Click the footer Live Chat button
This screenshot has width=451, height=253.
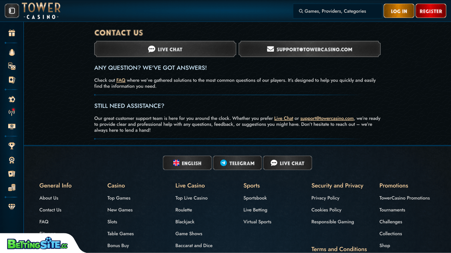pyautogui.click(x=287, y=163)
